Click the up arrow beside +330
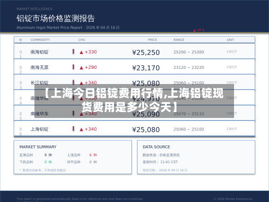This screenshot has height=202, width=269. click(81, 52)
